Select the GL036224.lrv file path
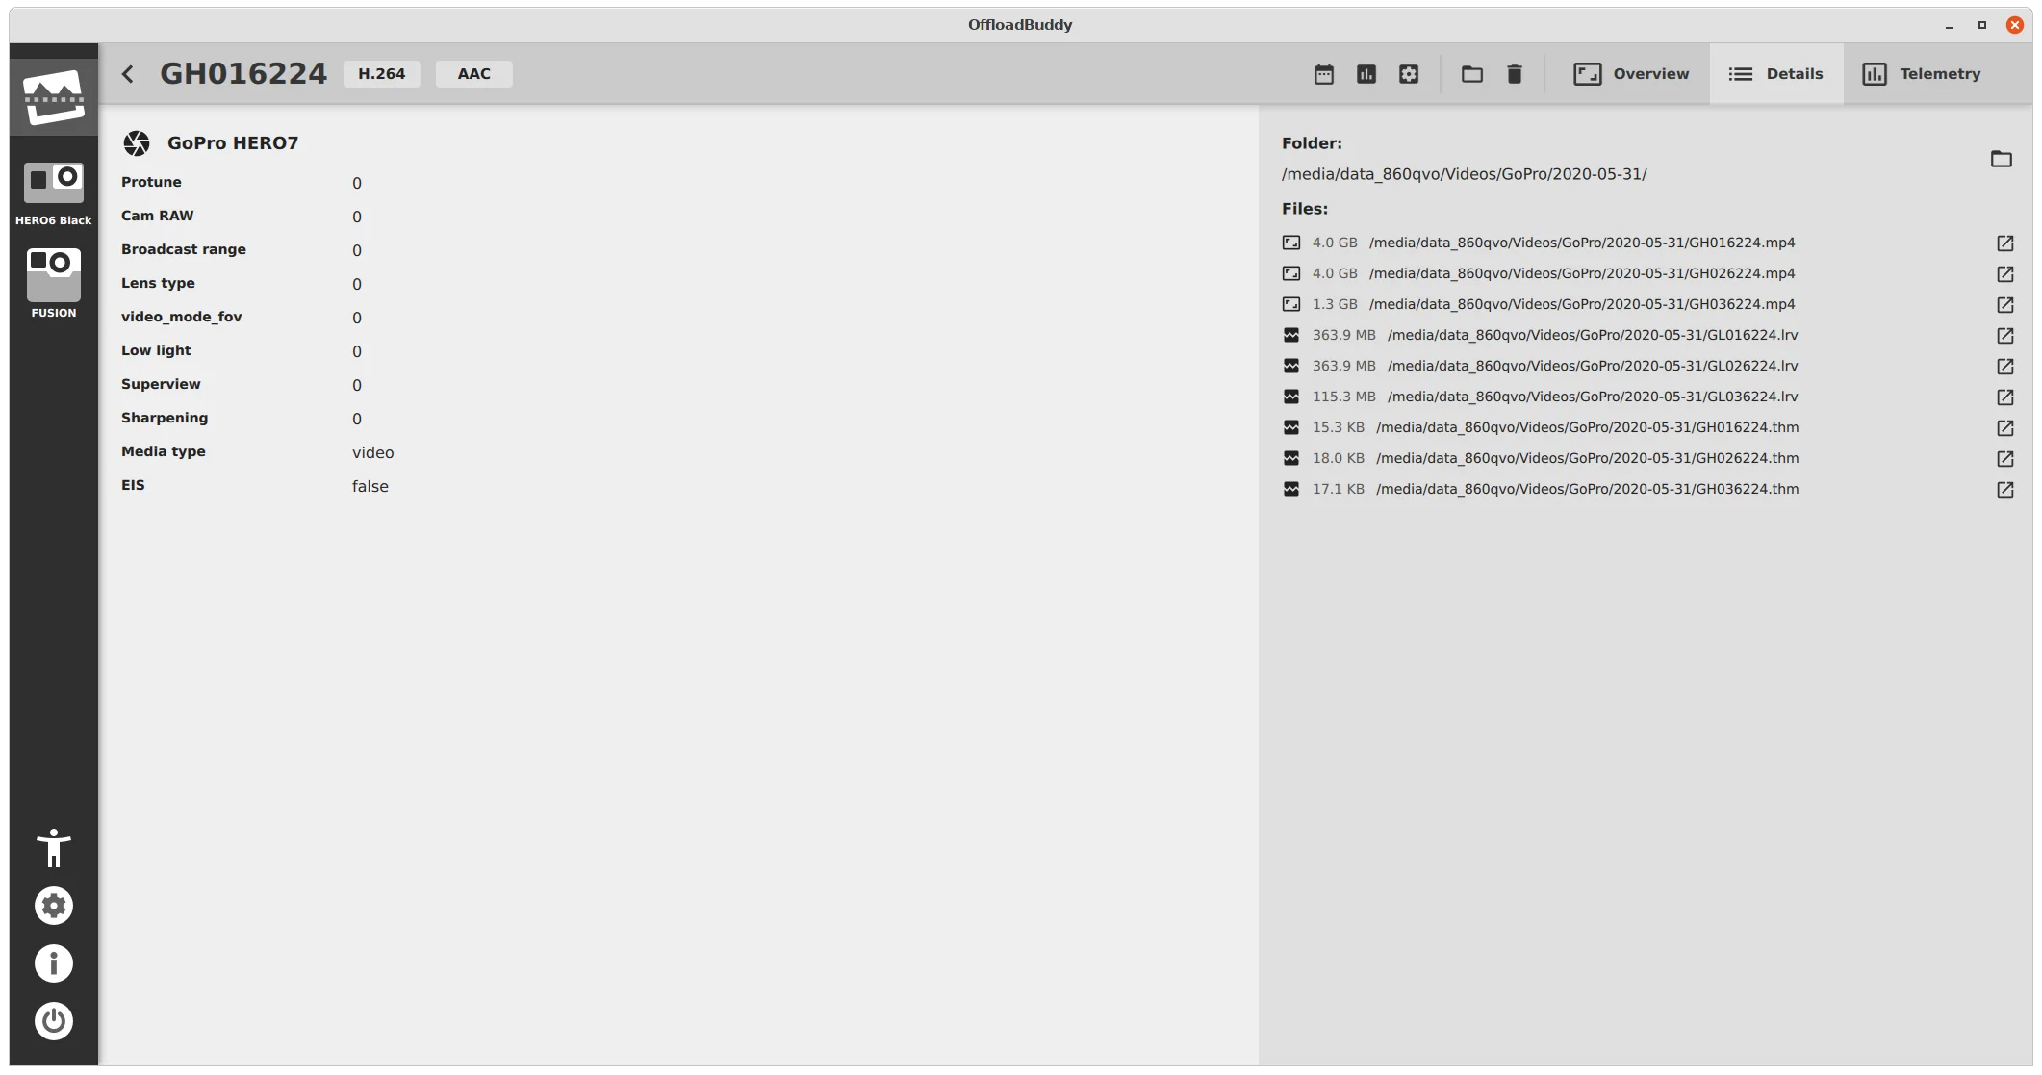 (x=1593, y=397)
